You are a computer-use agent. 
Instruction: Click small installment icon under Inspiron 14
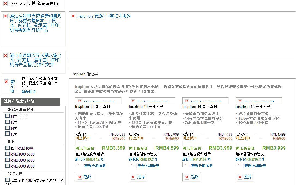[x=185, y=164]
